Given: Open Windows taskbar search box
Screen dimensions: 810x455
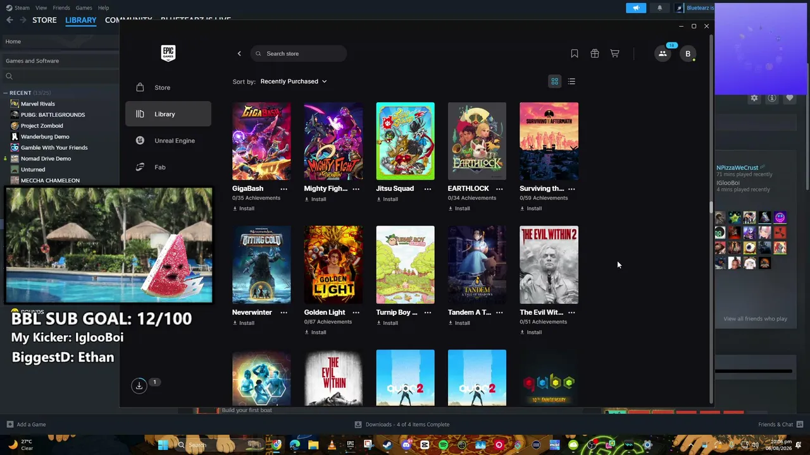Looking at the screenshot, I should tap(218, 445).
